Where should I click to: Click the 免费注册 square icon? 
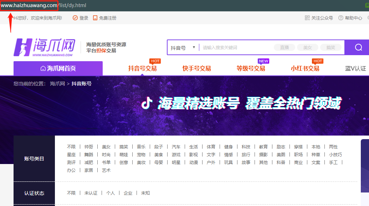95,17
